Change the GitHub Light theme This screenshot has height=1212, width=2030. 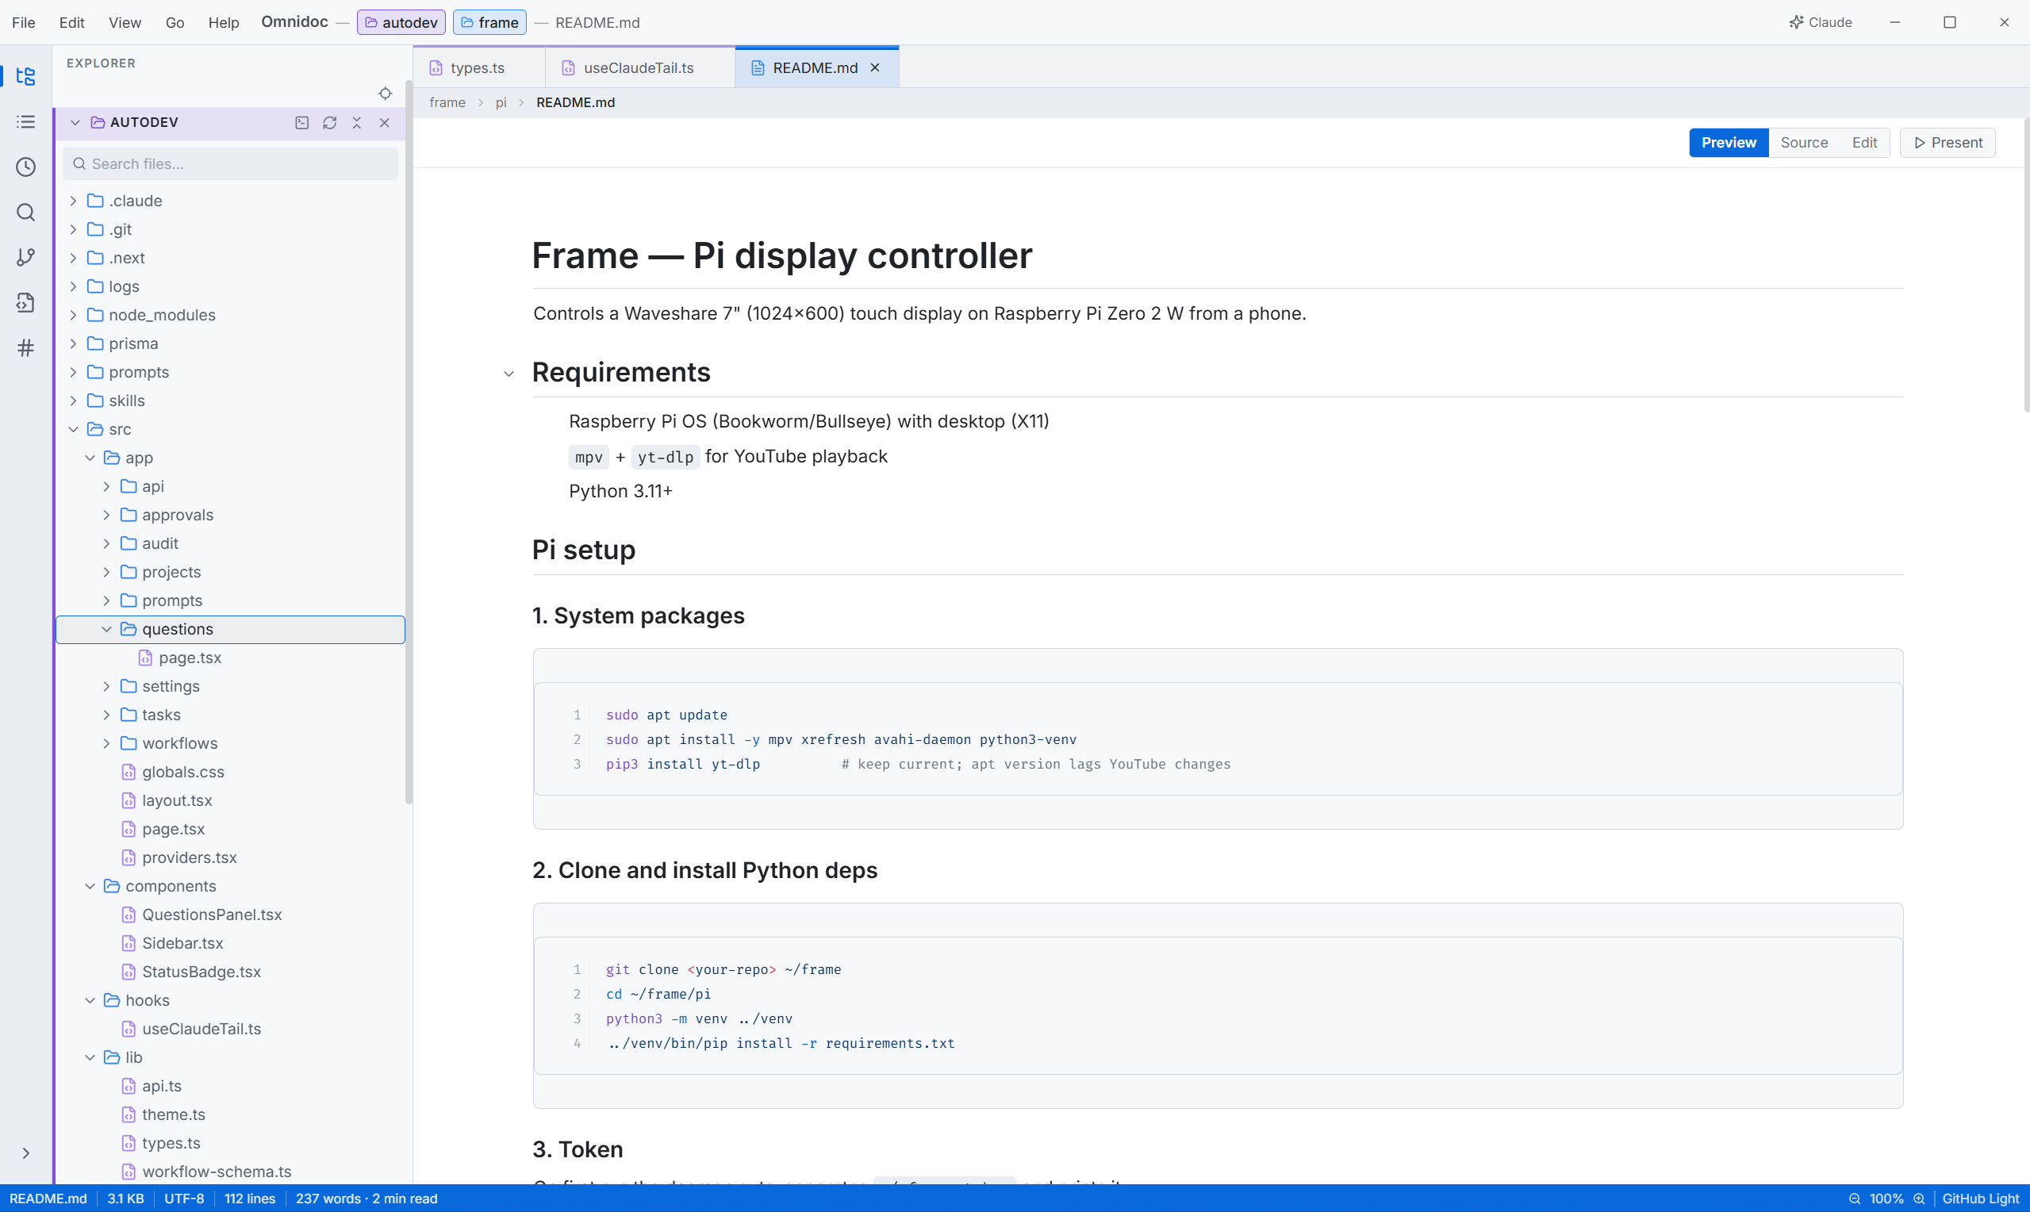(1980, 1199)
